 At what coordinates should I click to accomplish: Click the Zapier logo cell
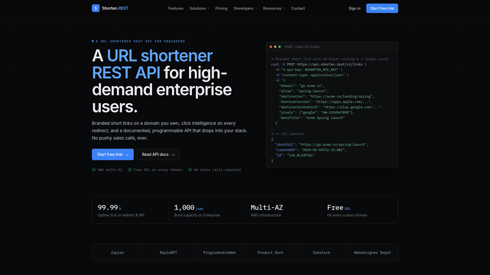click(117, 252)
